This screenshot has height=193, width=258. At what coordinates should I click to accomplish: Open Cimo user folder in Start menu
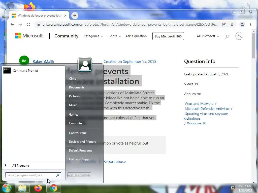point(73,79)
